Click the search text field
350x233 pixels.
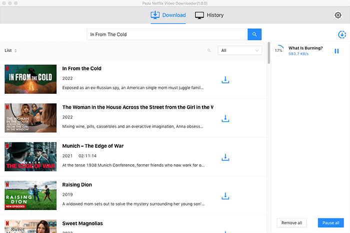pyautogui.click(x=167, y=34)
